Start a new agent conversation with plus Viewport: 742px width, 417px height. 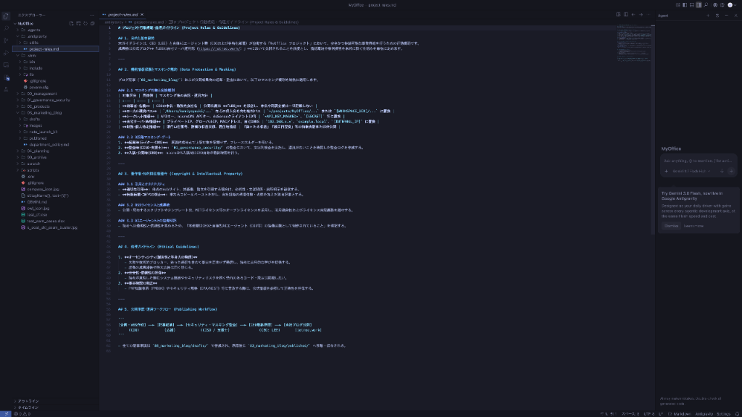click(709, 16)
